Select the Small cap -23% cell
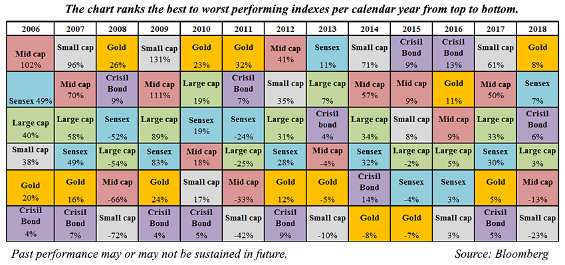 pyautogui.click(x=537, y=224)
